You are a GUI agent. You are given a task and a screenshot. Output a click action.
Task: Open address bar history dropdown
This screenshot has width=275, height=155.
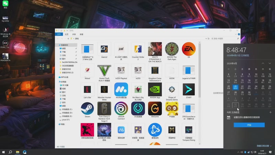click(206, 39)
